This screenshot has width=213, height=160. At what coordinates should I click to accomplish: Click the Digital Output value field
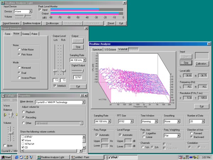pos(78,77)
